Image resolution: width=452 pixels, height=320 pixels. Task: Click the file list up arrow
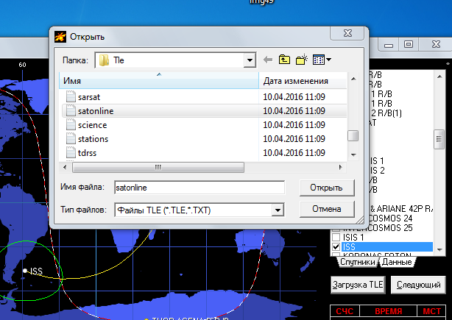click(x=353, y=79)
